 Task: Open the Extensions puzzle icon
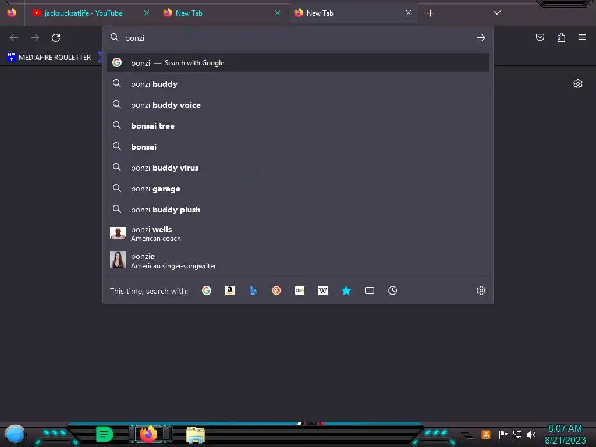pos(562,37)
